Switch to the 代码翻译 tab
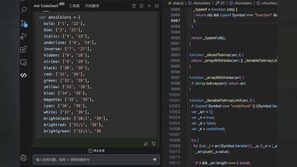This screenshot has width=297, height=167. [x=92, y=6]
